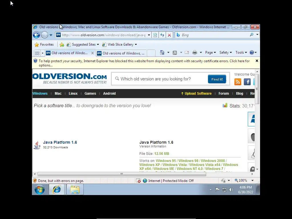
Task: Click Internet Explorer taskbar icon
Action: click(x=57, y=190)
